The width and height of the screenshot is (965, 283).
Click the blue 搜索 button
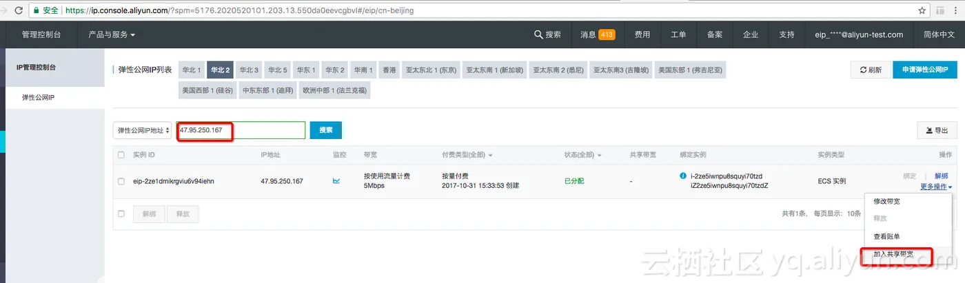[326, 130]
